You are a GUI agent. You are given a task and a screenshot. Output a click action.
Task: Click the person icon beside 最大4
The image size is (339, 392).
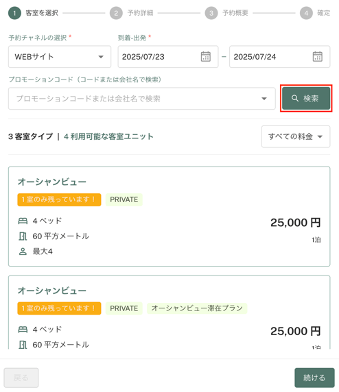23,252
